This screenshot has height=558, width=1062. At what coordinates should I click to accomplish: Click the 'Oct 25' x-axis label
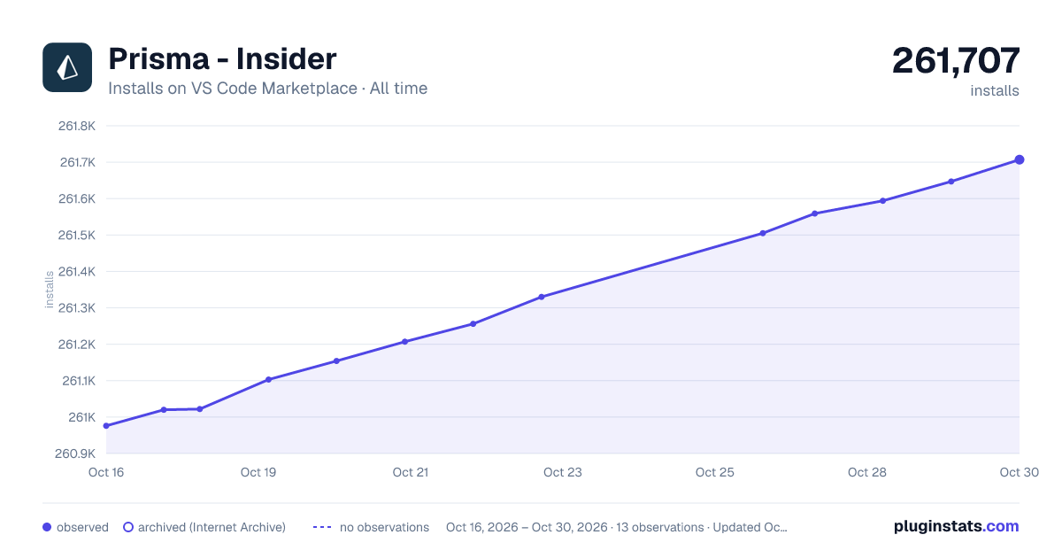click(715, 472)
